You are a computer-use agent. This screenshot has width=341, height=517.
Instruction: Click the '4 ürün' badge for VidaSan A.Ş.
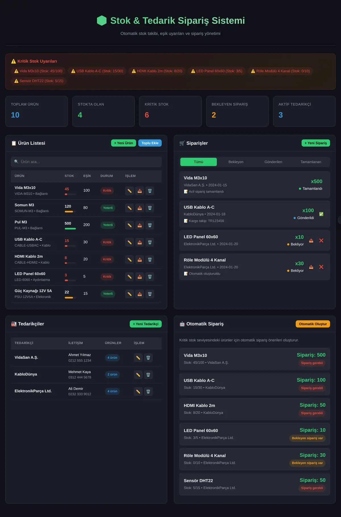(112, 358)
